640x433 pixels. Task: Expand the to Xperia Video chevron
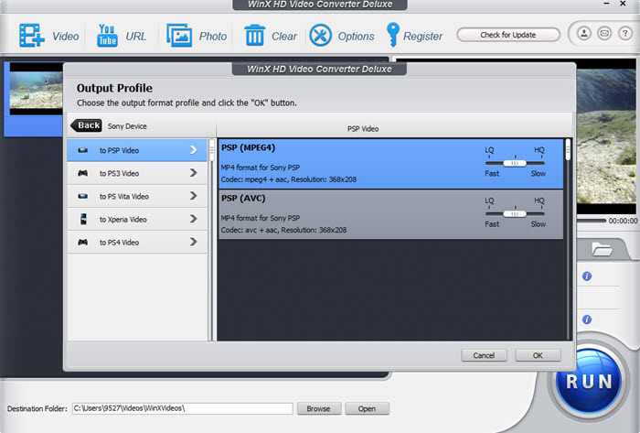click(194, 219)
